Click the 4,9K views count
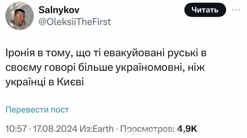Screen dimensions: 247x138 pyautogui.click(x=187, y=129)
